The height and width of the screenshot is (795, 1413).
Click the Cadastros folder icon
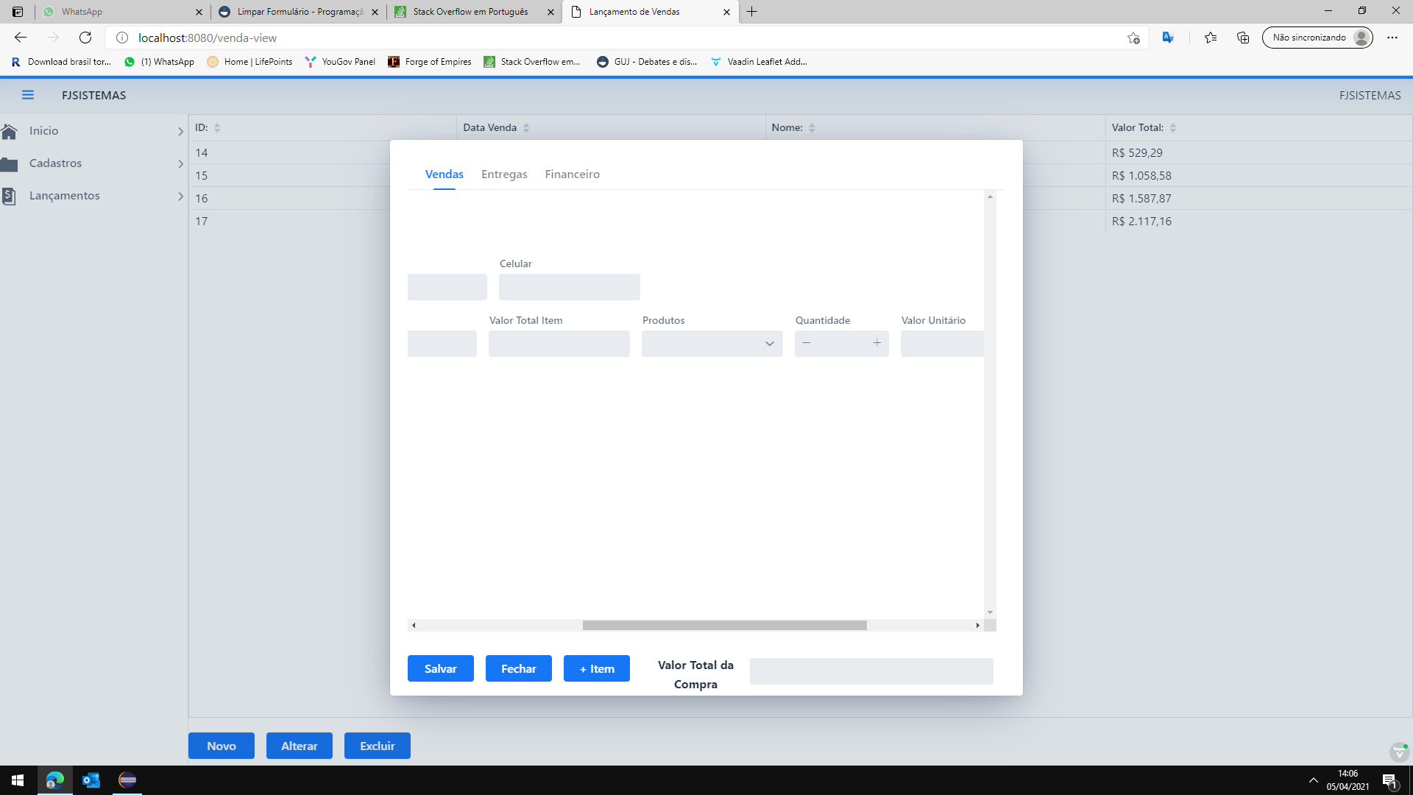10,163
